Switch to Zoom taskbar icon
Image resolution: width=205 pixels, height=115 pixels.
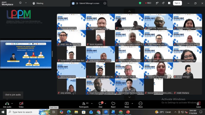click(106, 112)
